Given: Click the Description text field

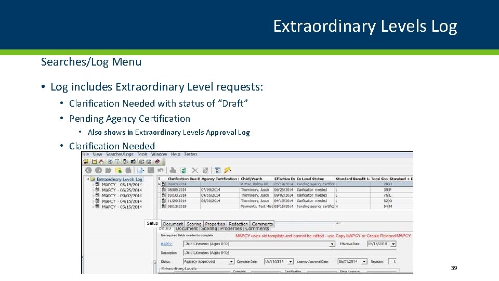Looking at the screenshot, I should [x=290, y=253].
